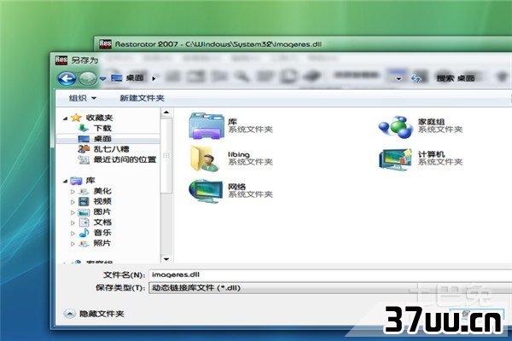Screen dimensions: 512x341
Task: Expand the arrow after 桌面 in address bar
Action: [x=154, y=78]
